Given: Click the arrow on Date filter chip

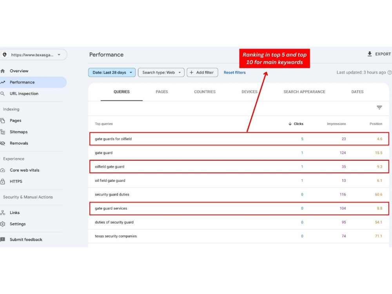Looking at the screenshot, I should pos(131,73).
